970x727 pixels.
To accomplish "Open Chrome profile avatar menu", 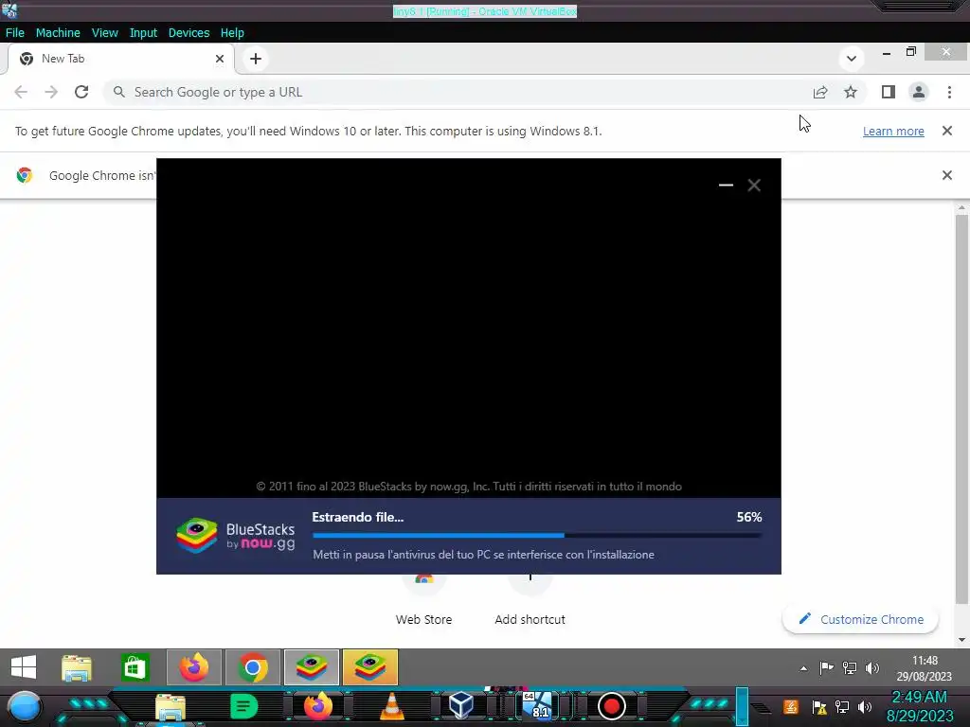I will click(919, 92).
